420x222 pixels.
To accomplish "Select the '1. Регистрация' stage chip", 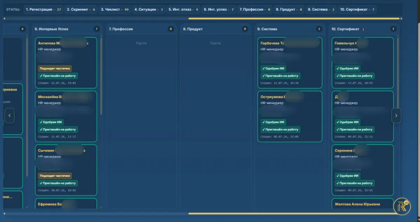I will [43, 9].
